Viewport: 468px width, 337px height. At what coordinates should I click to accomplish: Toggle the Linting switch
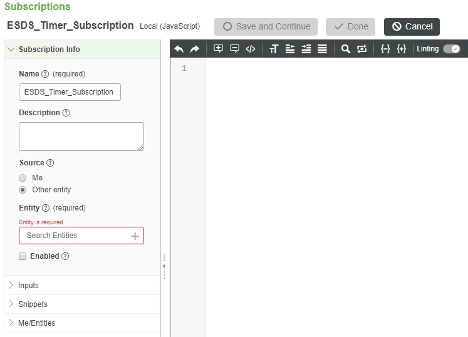click(x=451, y=49)
